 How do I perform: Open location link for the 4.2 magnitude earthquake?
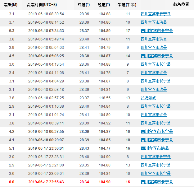(157, 131)
